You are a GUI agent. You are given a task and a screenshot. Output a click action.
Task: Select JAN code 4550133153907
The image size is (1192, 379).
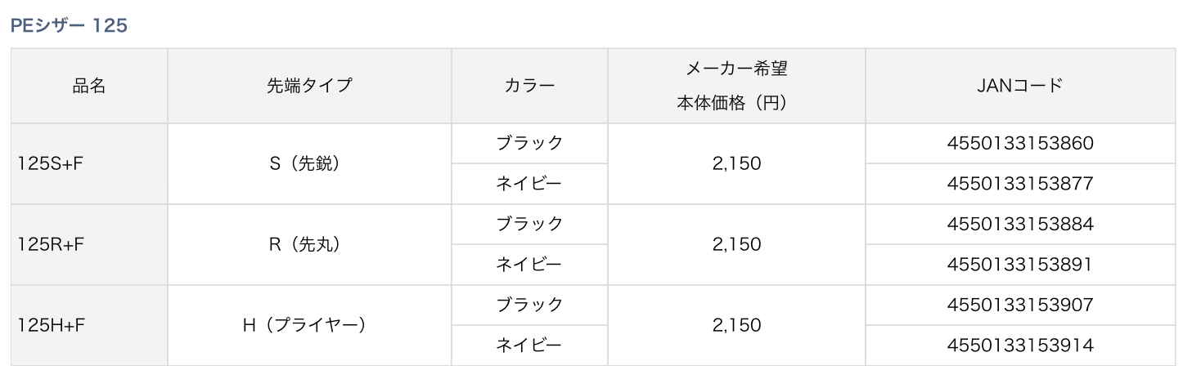1019,305
